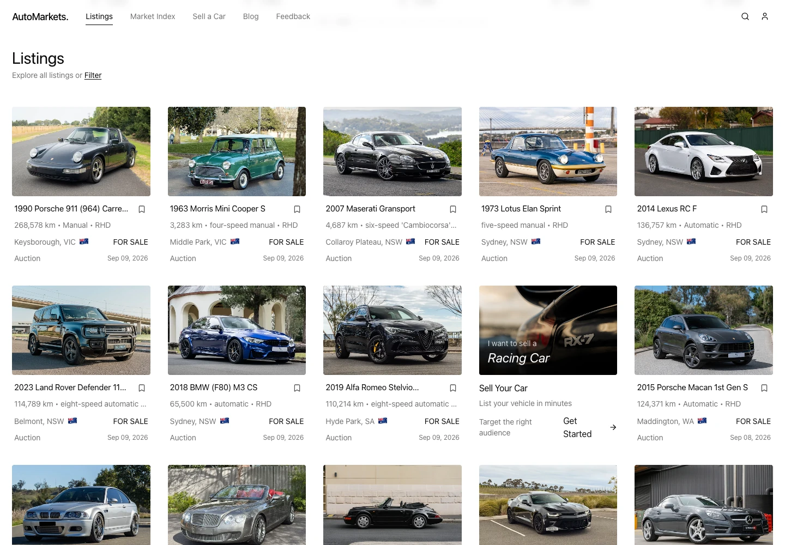Open the Filter link
Image resolution: width=785 pixels, height=545 pixels.
click(93, 75)
